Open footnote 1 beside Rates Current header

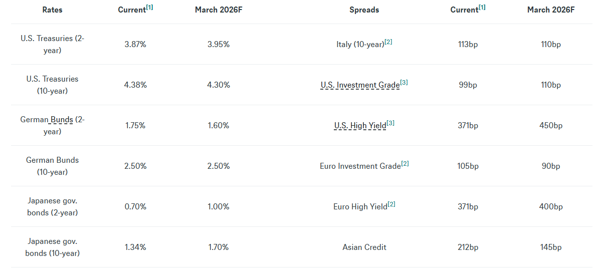pyautogui.click(x=150, y=8)
